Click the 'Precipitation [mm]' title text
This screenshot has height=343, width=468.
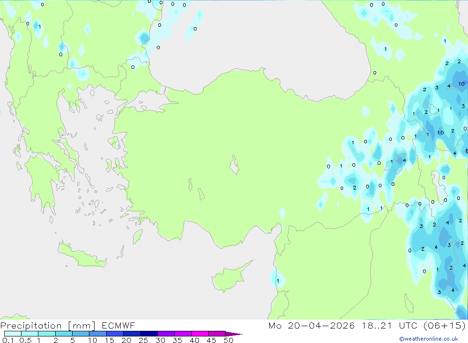coord(48,326)
